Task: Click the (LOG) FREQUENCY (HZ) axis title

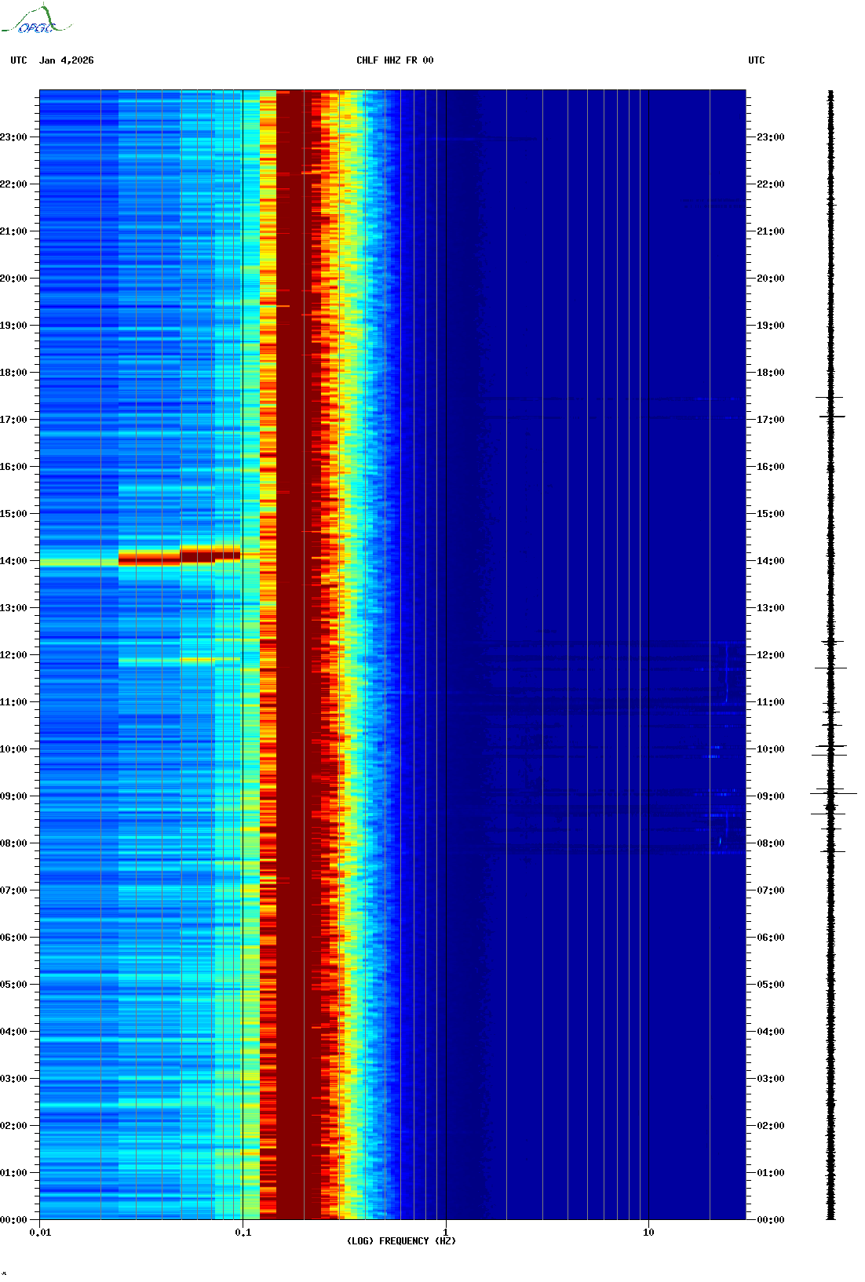Action: (x=401, y=1241)
